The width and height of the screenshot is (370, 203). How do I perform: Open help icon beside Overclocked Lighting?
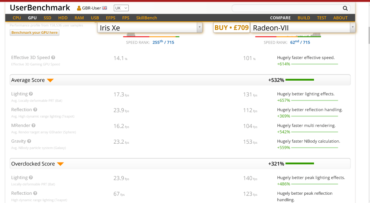31,177
